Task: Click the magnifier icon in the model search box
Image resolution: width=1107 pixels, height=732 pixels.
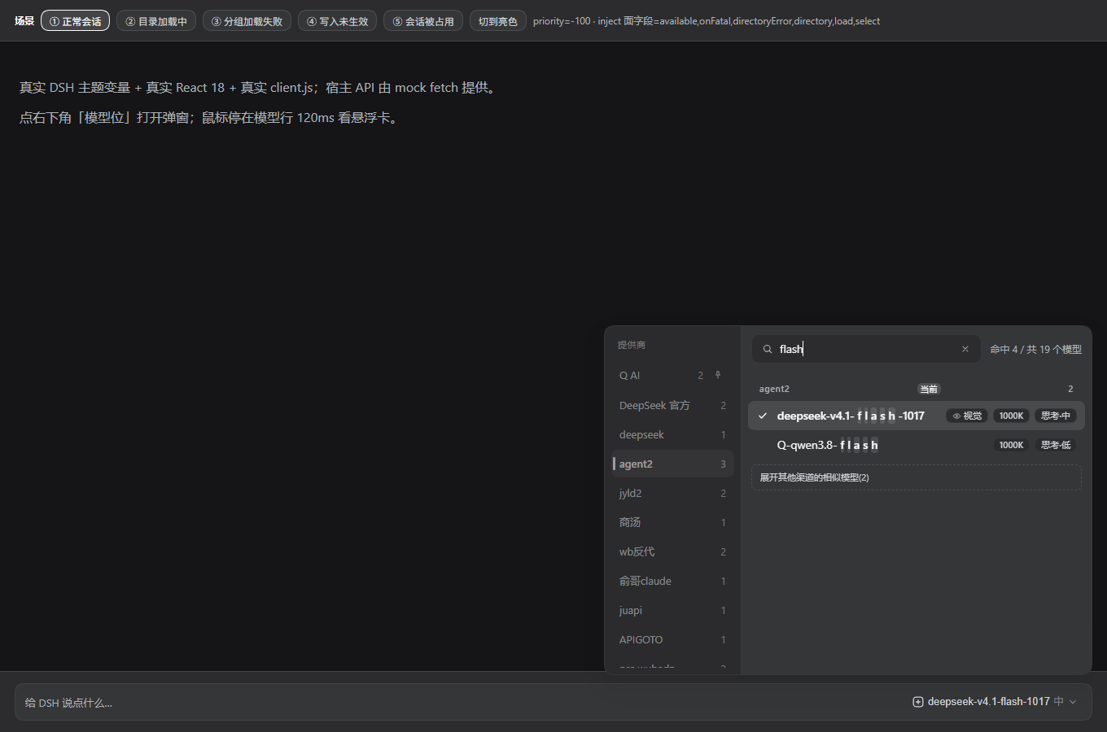Action: tap(767, 349)
